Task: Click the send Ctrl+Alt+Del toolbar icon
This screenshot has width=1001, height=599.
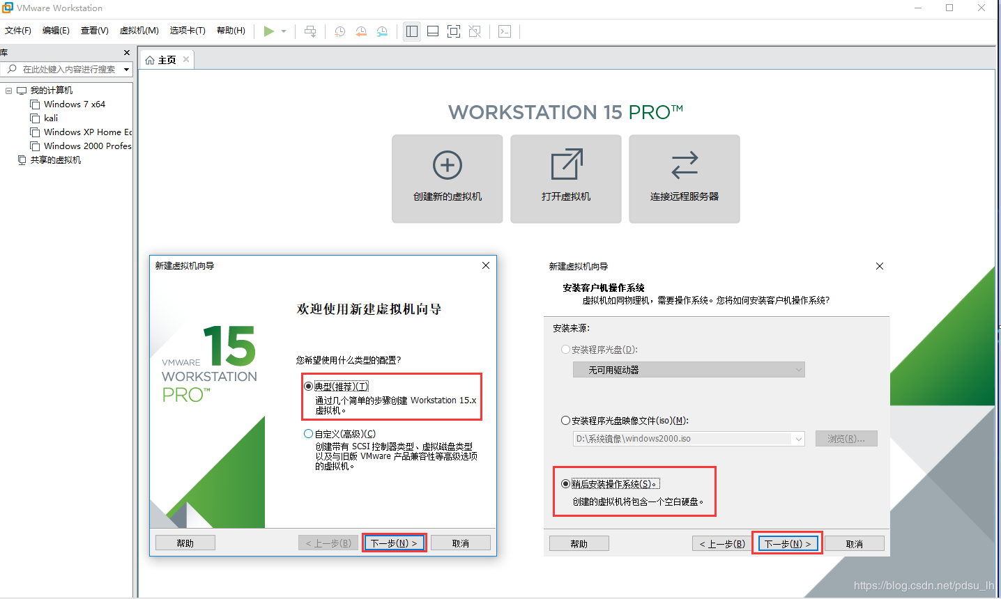Action: click(311, 31)
